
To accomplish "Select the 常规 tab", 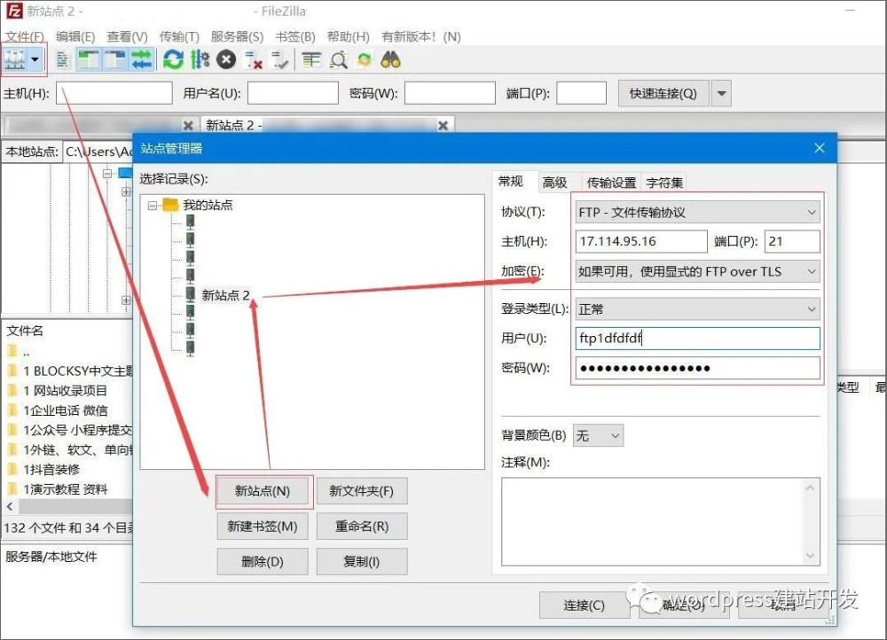I will (510, 181).
